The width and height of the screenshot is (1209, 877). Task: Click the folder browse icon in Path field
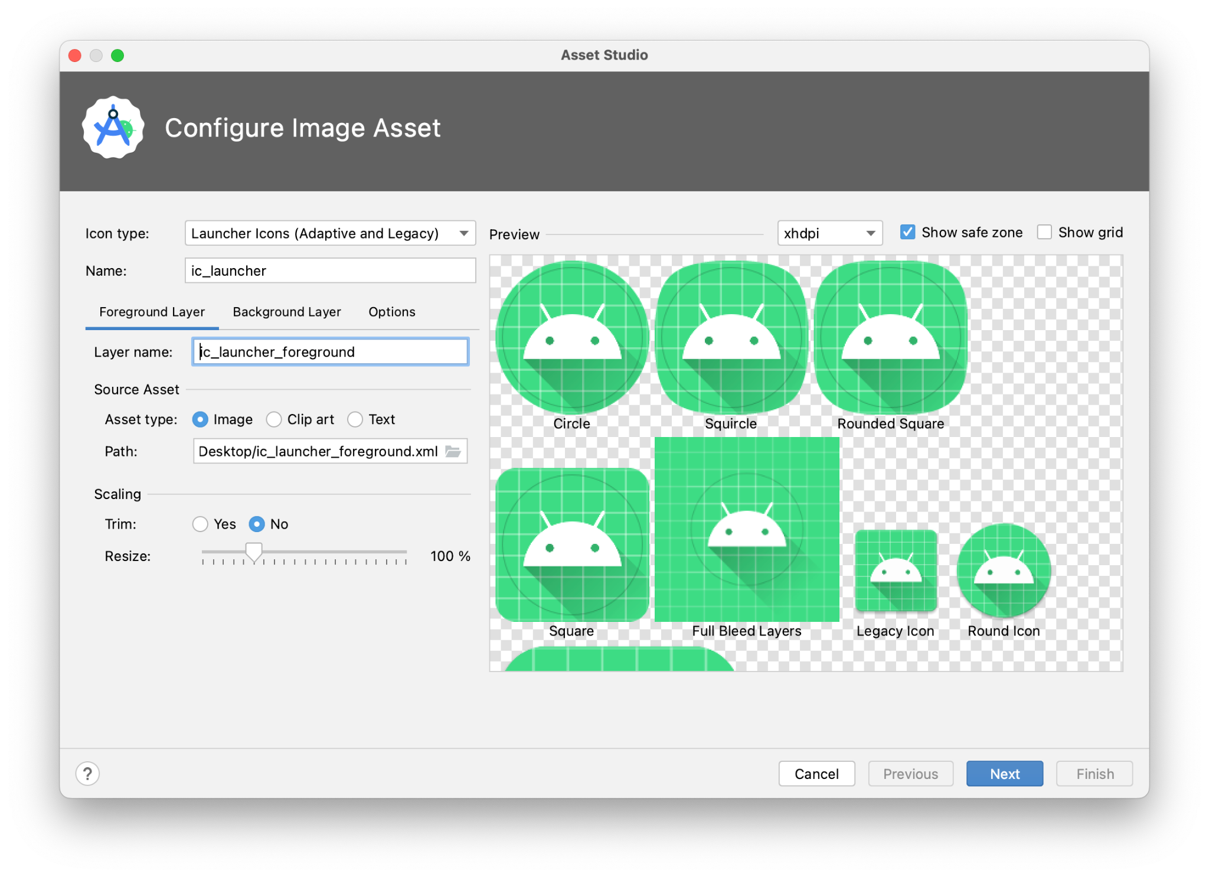[x=453, y=451]
